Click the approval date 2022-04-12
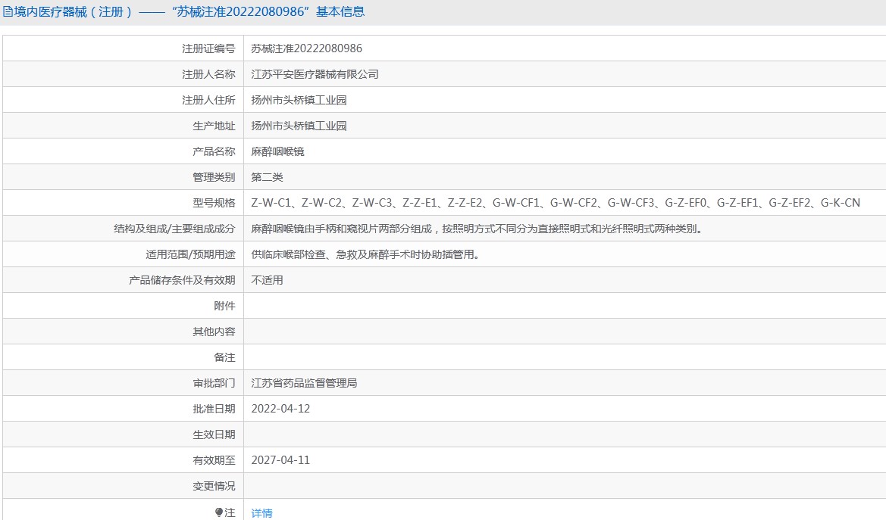This screenshot has height=520, width=886. (x=280, y=409)
